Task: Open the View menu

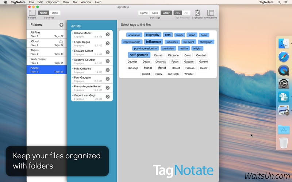Action: (66, 2)
